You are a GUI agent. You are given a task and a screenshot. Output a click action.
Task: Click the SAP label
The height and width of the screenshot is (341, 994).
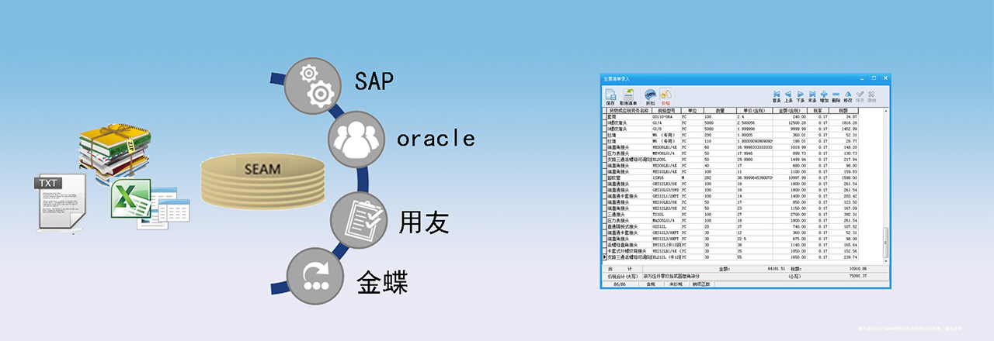[x=374, y=81]
